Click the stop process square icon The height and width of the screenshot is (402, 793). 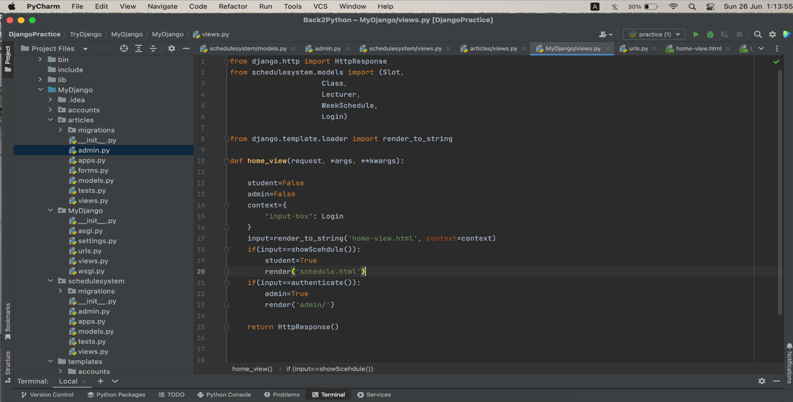point(739,35)
